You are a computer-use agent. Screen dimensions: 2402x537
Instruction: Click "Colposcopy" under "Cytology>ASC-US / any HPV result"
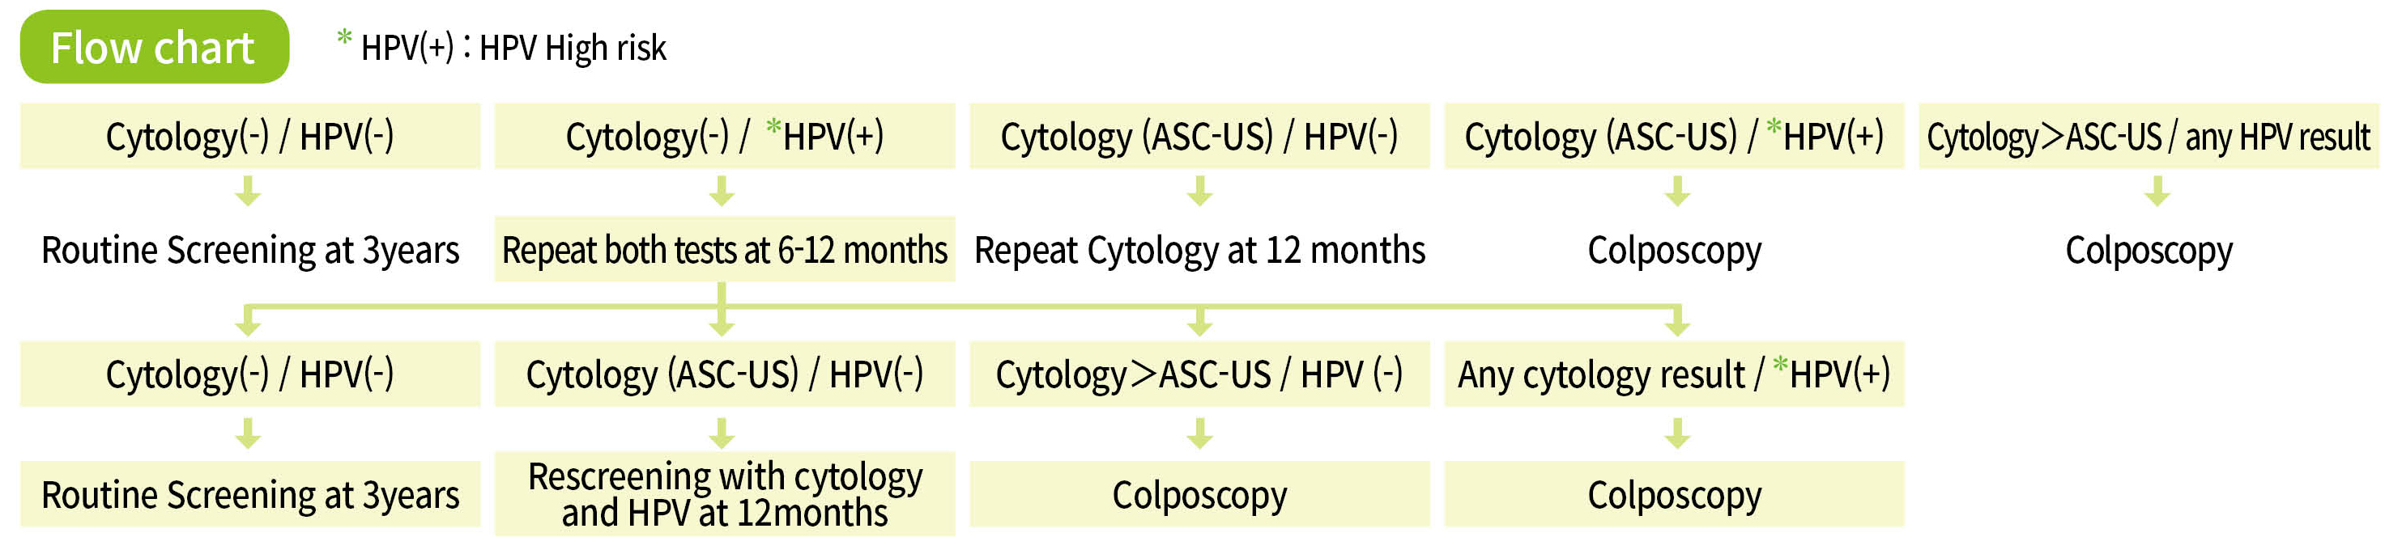[2149, 249]
